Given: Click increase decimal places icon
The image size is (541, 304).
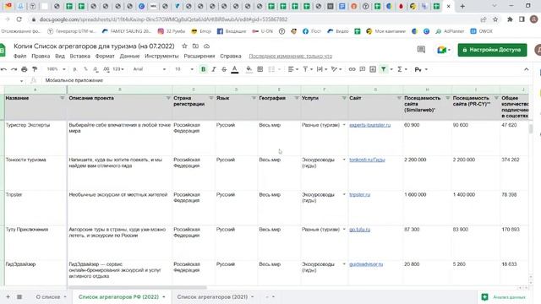Looking at the screenshot, I should point(107,69).
